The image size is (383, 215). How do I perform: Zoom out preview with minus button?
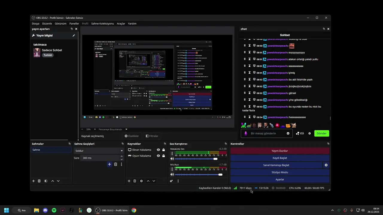82,129
